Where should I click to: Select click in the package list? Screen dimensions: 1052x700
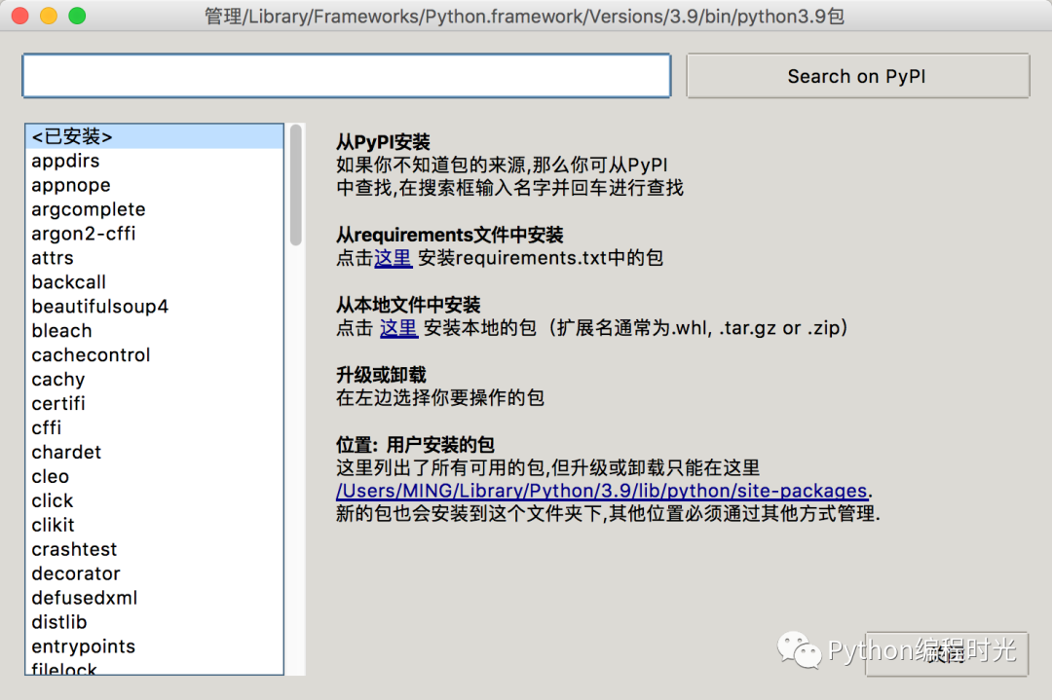154,500
